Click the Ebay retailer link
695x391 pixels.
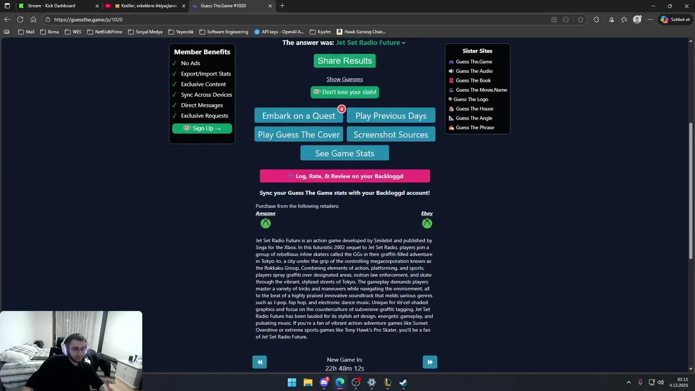click(427, 213)
